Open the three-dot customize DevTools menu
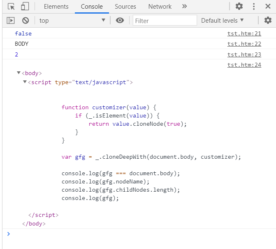Image resolution: width=276 pixels, height=249 pixels. [x=254, y=7]
